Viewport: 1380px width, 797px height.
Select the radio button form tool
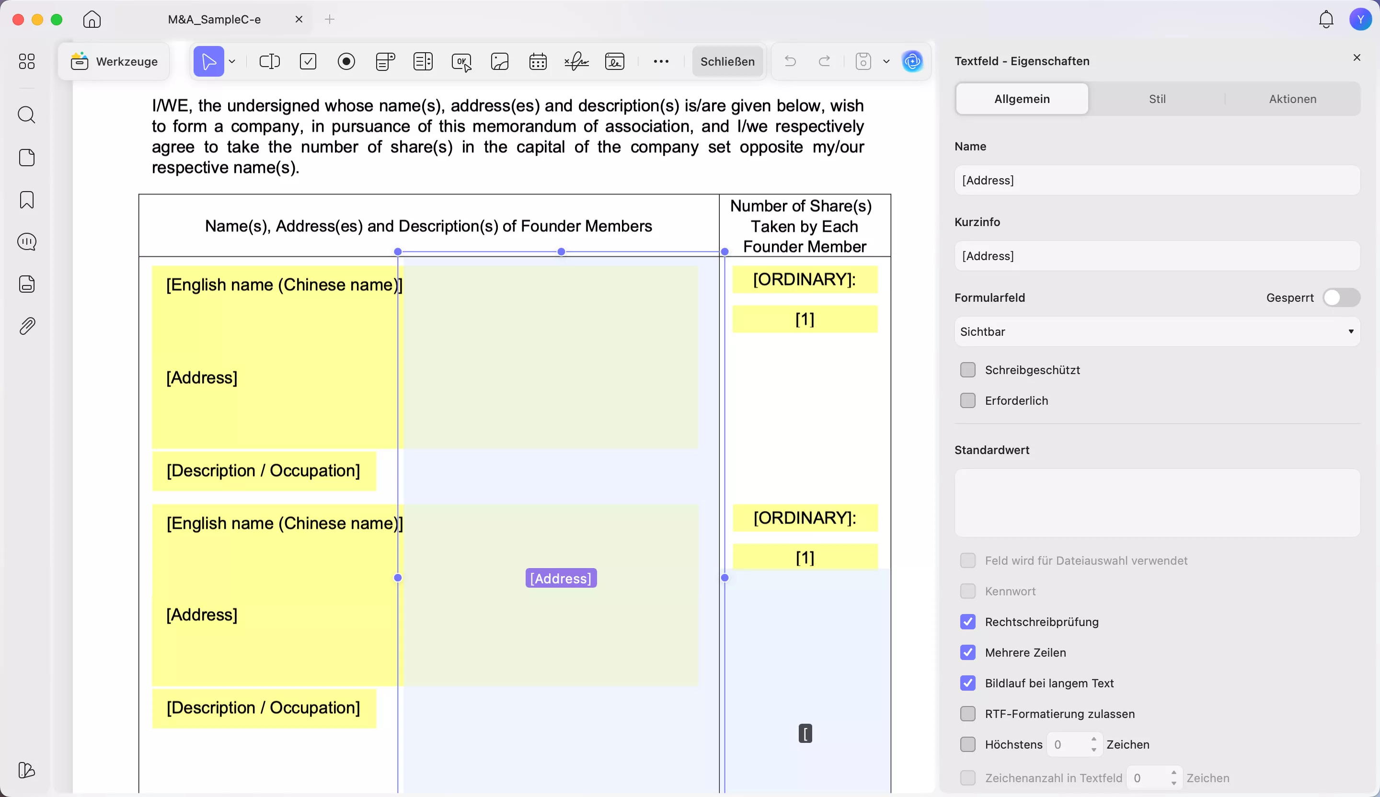[x=346, y=61]
